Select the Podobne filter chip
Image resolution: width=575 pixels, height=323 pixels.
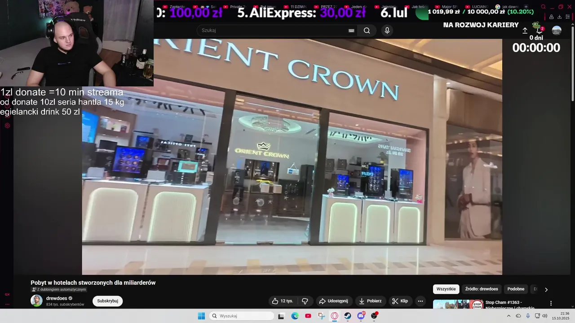pyautogui.click(x=516, y=289)
